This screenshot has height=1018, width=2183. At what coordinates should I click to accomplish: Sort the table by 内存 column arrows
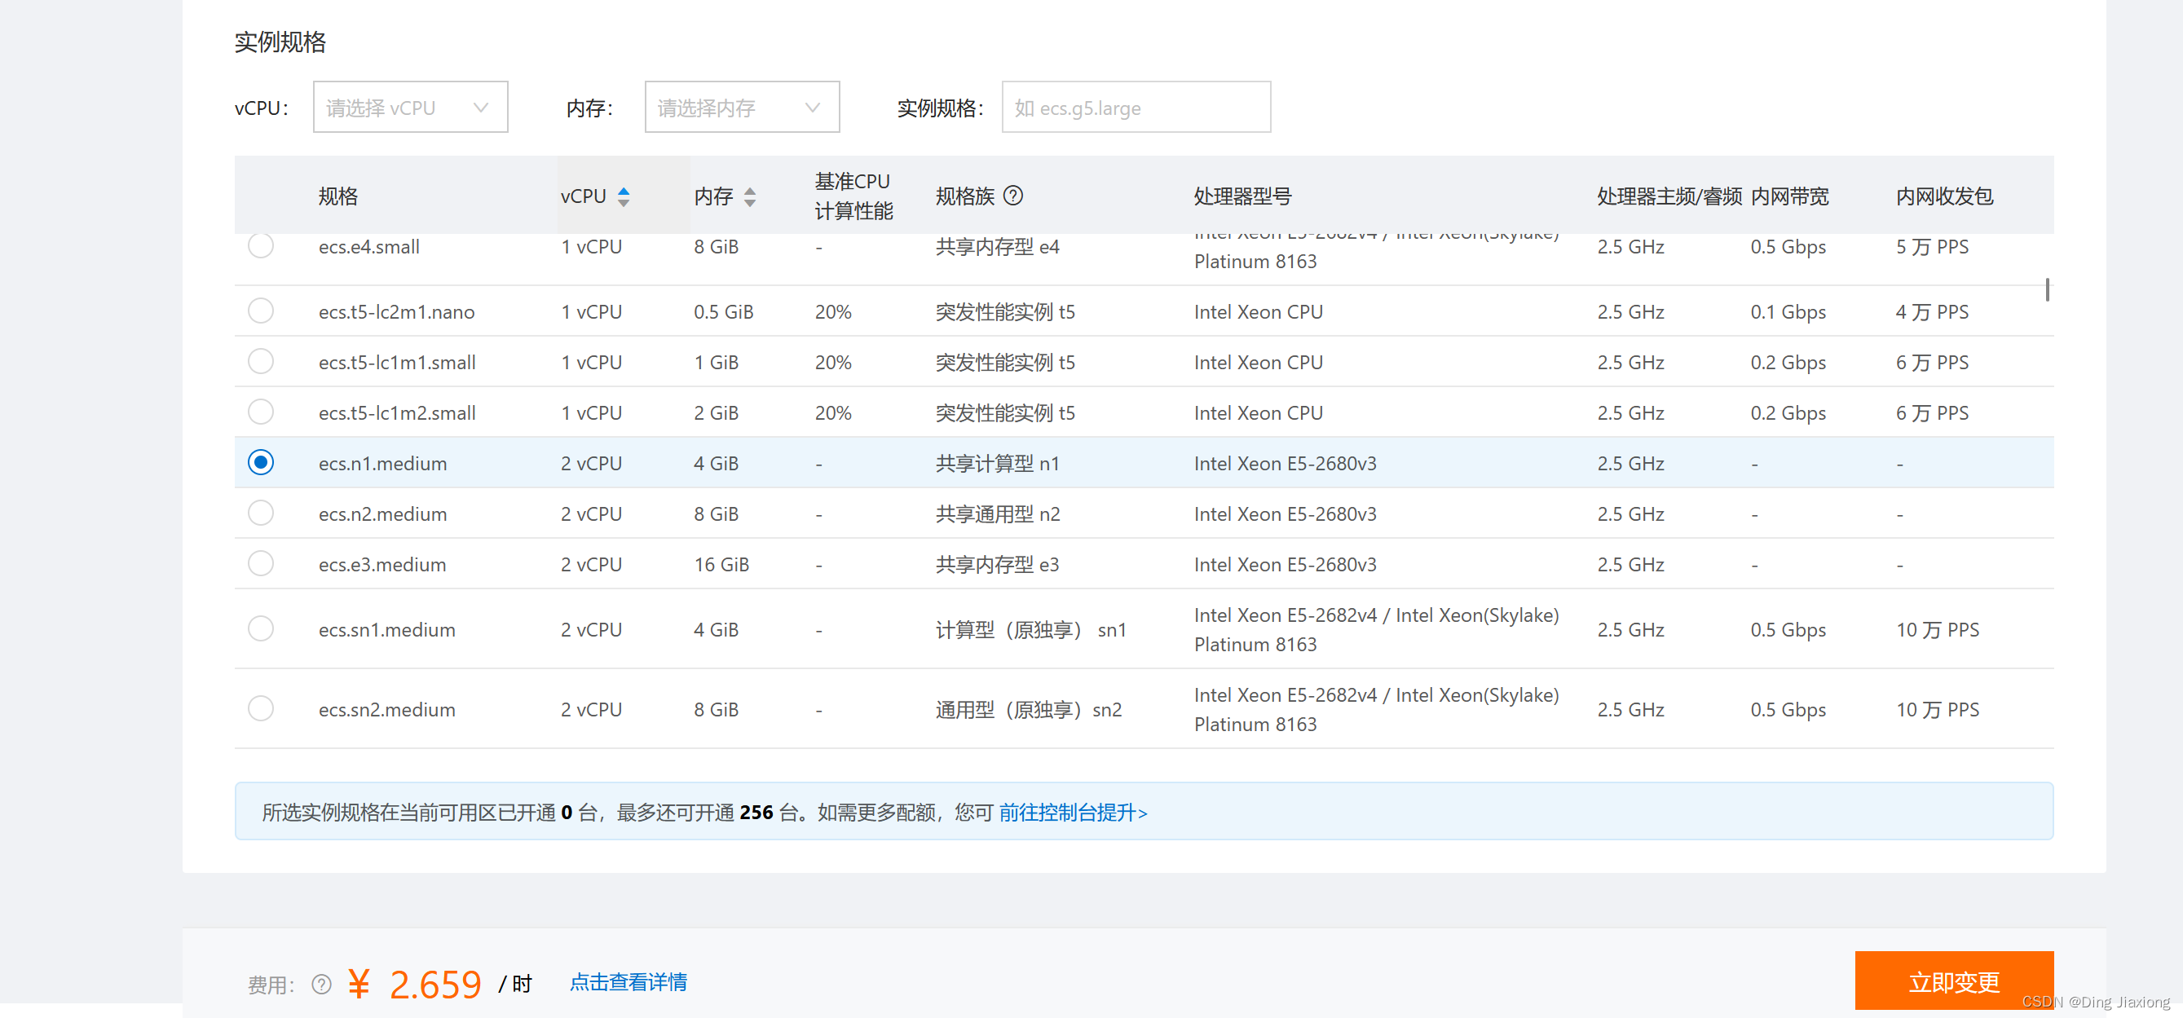[x=750, y=196]
